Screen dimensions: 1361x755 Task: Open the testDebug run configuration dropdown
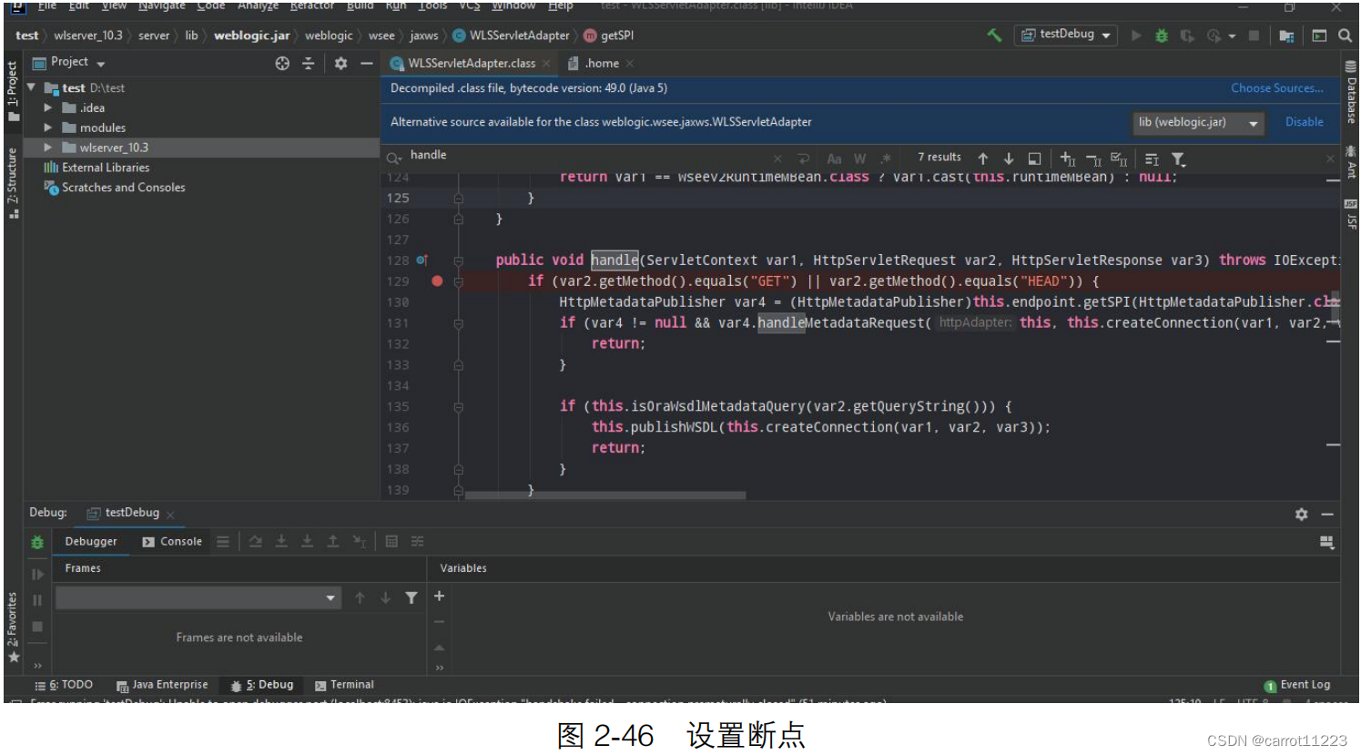[x=1066, y=35]
